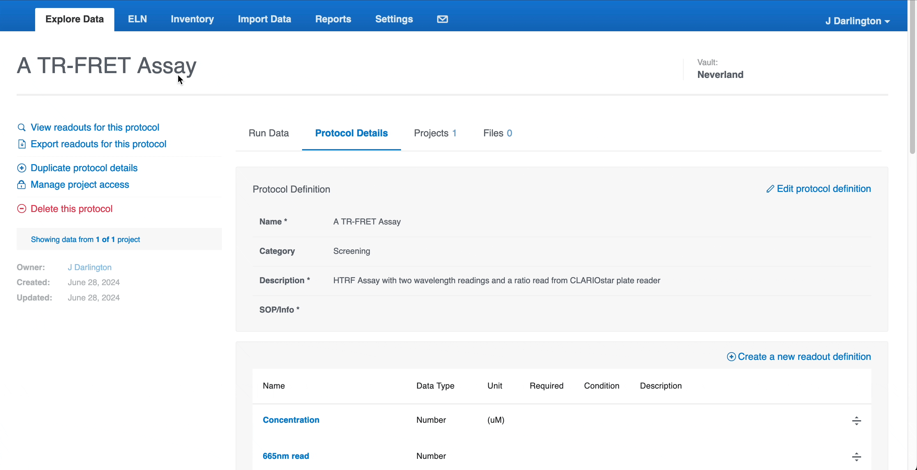Click the Required column header
Image resolution: width=917 pixels, height=470 pixels.
click(546, 386)
